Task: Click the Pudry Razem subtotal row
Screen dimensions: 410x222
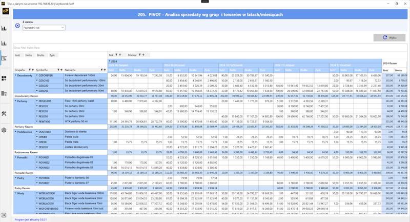Action: coord(60,188)
